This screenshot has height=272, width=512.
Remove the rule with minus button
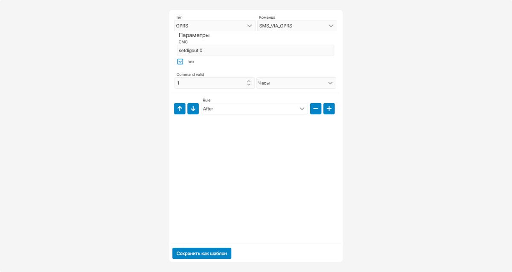[x=316, y=109]
